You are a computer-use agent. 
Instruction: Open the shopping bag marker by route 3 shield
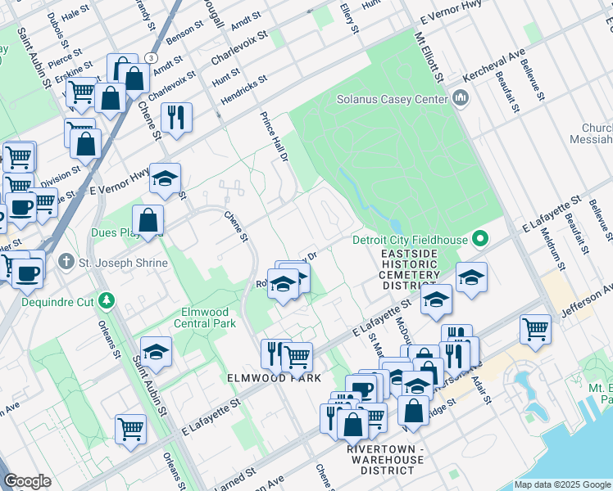(134, 80)
